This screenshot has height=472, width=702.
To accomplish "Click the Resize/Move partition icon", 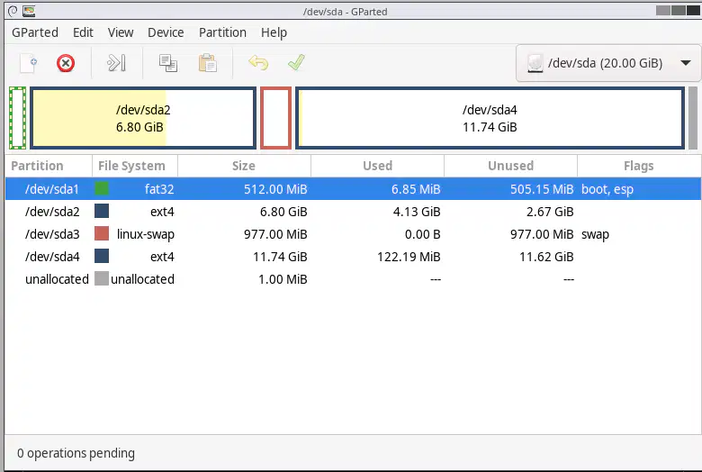I will (x=116, y=63).
